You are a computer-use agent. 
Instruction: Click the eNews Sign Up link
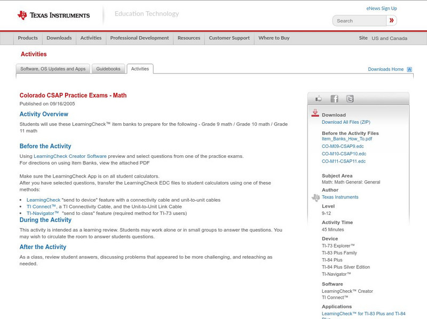pos(381,8)
